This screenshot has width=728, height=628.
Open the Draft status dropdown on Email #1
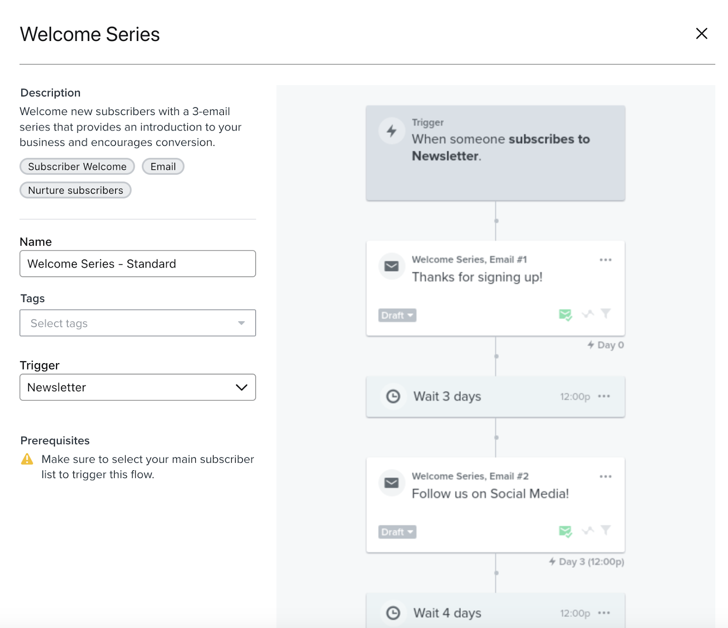coord(397,315)
